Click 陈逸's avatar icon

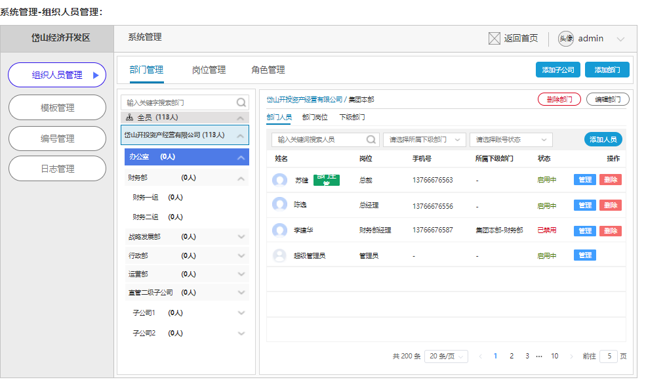pos(280,205)
